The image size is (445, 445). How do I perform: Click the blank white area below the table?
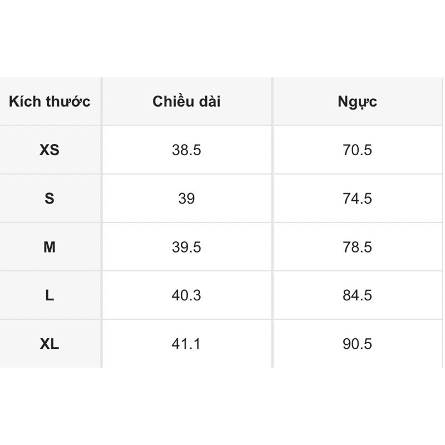point(222,406)
